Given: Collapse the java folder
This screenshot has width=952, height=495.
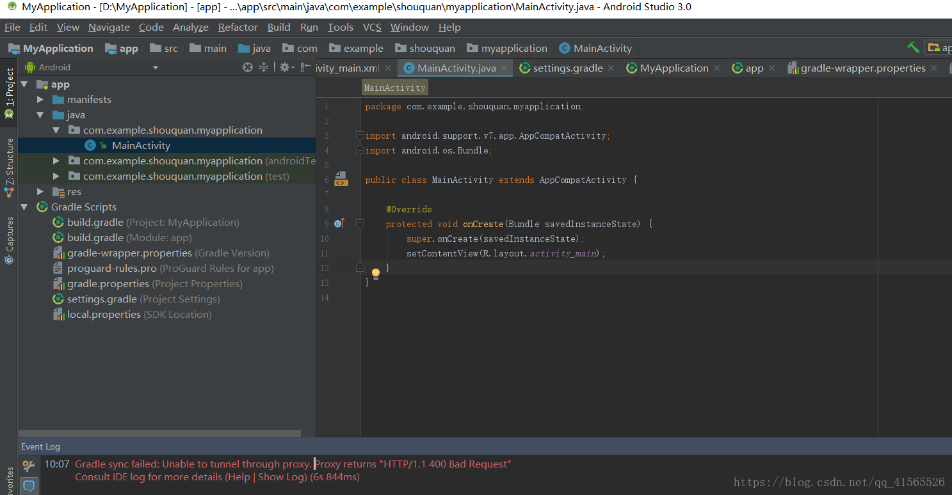Looking at the screenshot, I should 40,115.
